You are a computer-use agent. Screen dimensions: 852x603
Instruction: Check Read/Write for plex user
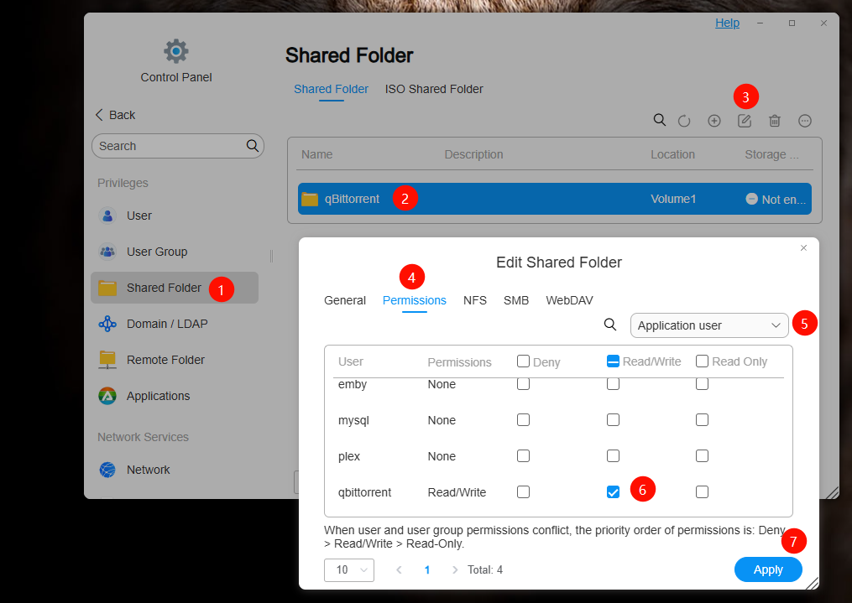click(x=613, y=456)
